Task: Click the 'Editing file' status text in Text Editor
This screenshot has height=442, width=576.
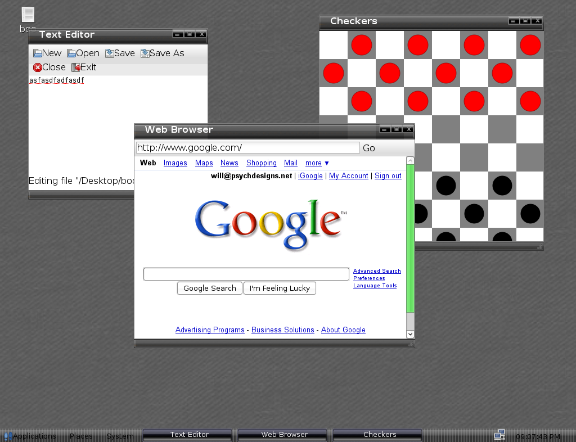Action: pyautogui.click(x=82, y=181)
